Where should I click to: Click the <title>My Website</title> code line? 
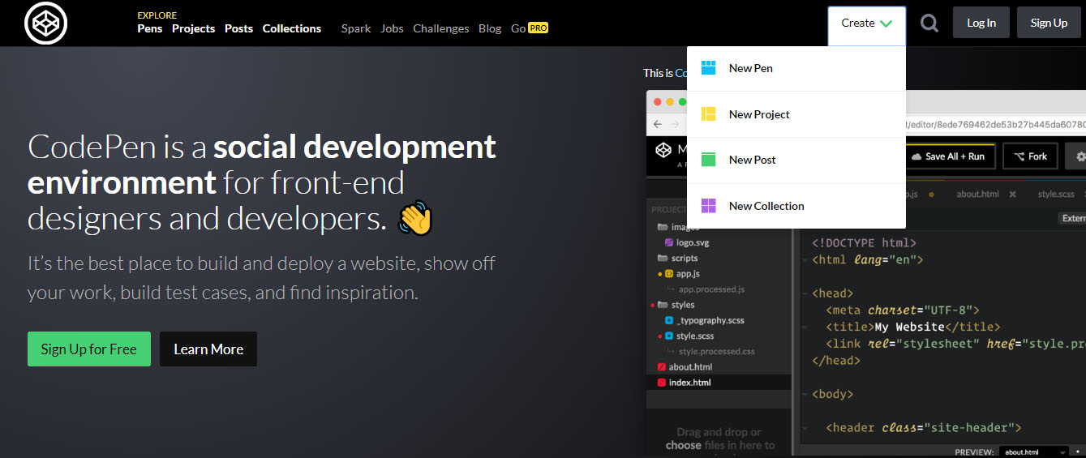pyautogui.click(x=912, y=327)
